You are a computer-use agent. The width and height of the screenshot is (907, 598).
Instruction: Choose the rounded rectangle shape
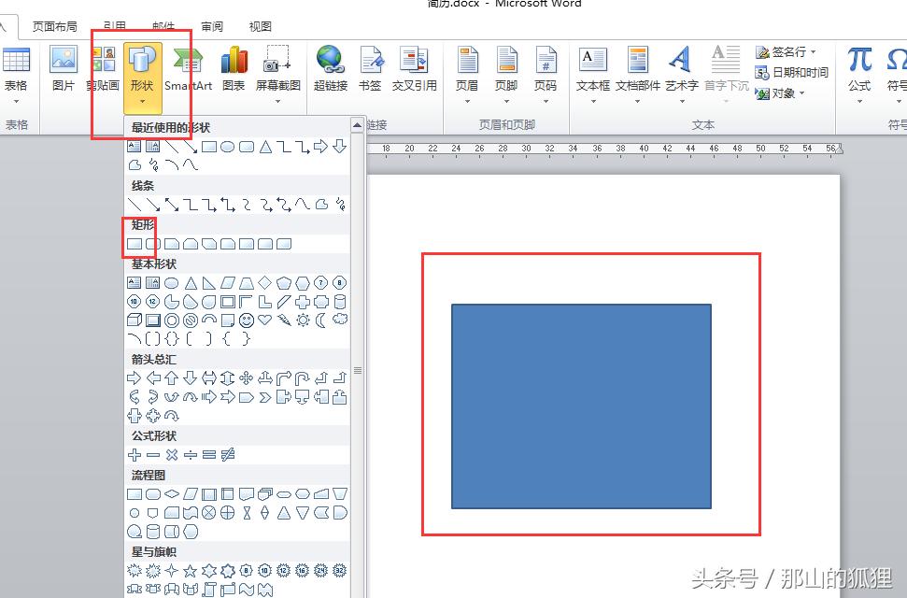click(x=151, y=242)
